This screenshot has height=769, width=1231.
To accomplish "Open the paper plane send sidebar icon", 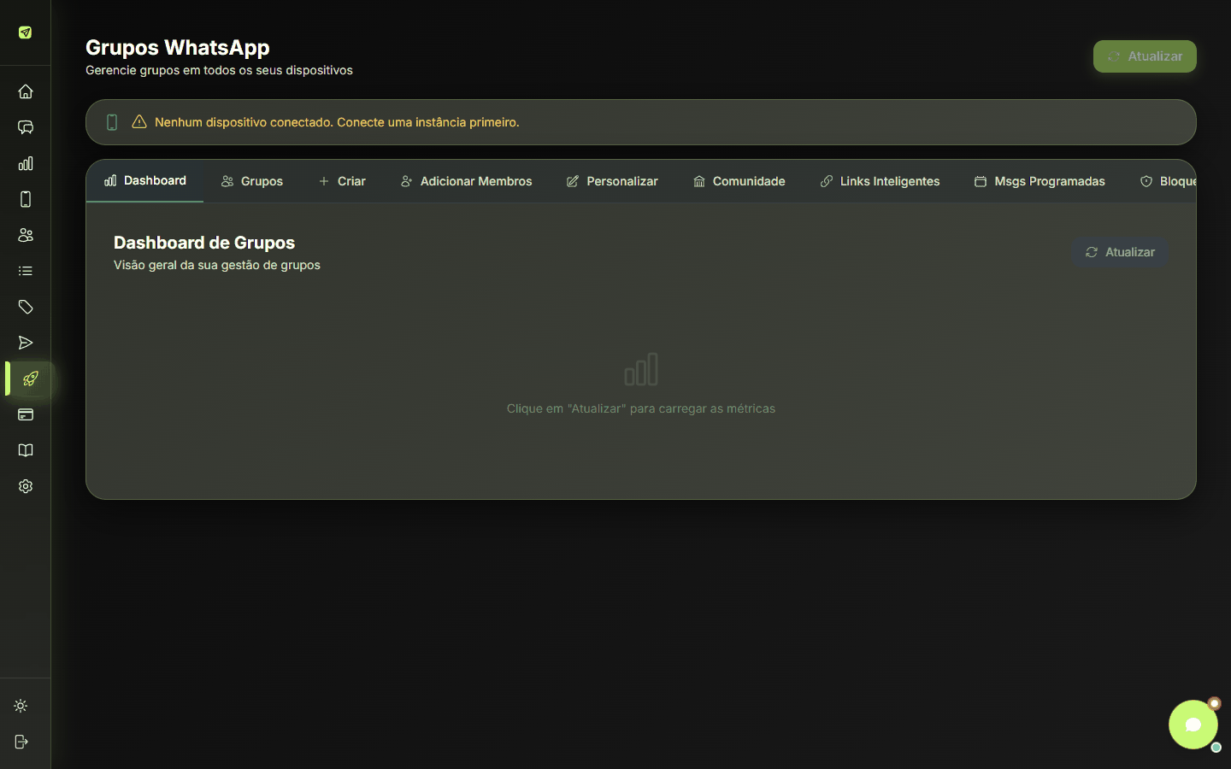I will 26,343.
